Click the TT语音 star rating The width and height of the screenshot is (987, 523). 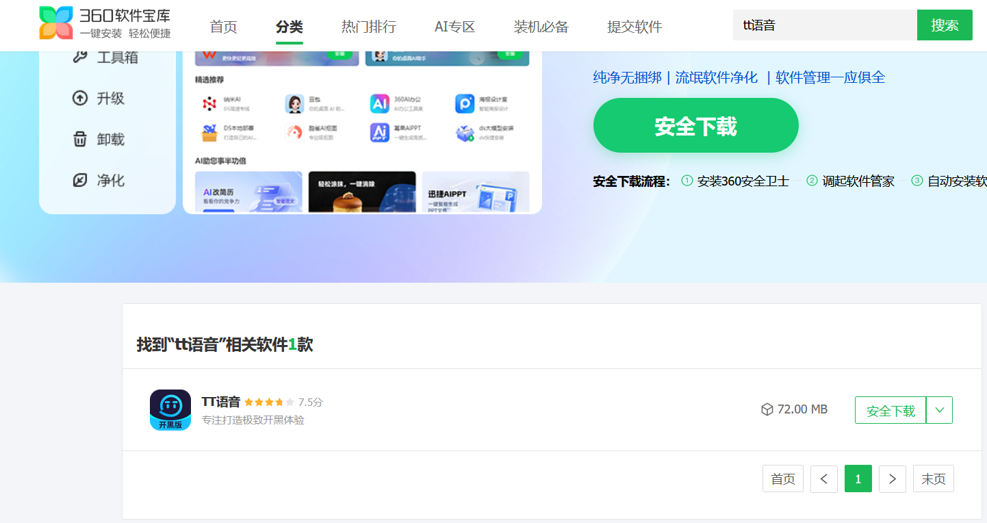(269, 402)
